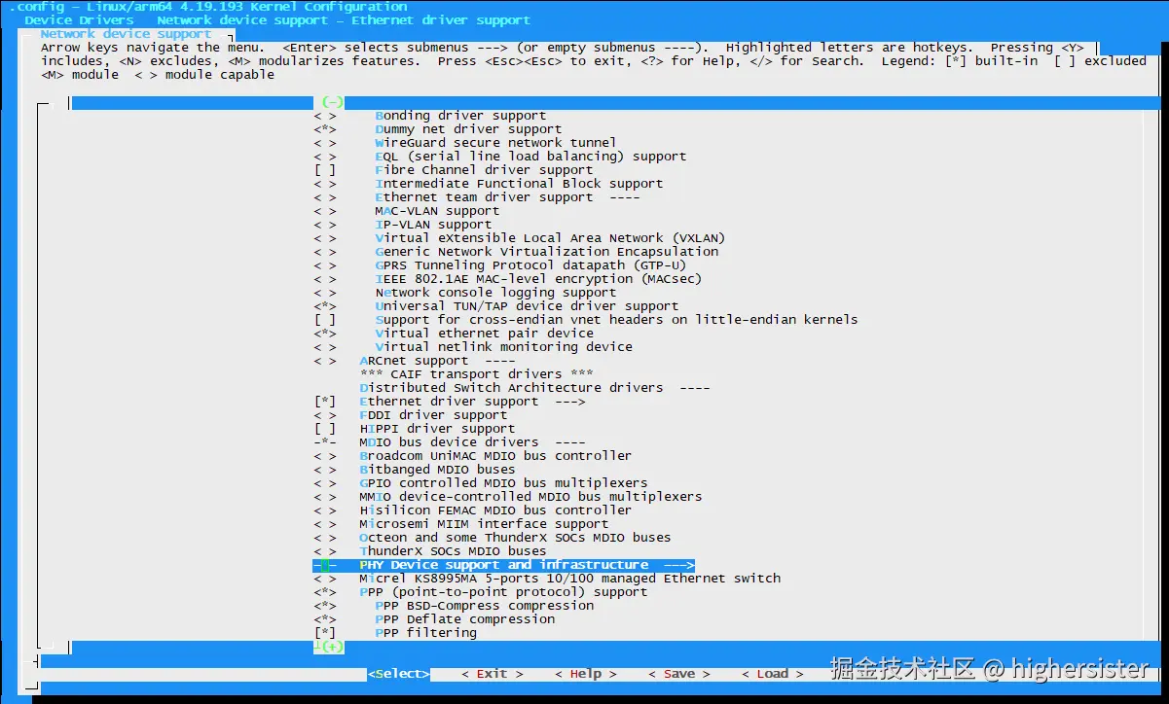The image size is (1169, 704).
Task: Select Micrel KS8995MA managed Ethernet switch
Action: [x=569, y=579]
